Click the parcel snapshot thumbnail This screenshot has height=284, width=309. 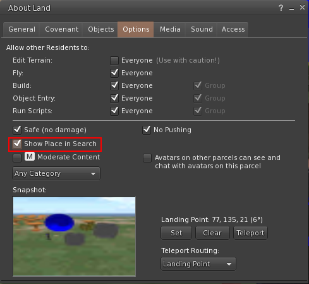pyautogui.click(x=74, y=237)
